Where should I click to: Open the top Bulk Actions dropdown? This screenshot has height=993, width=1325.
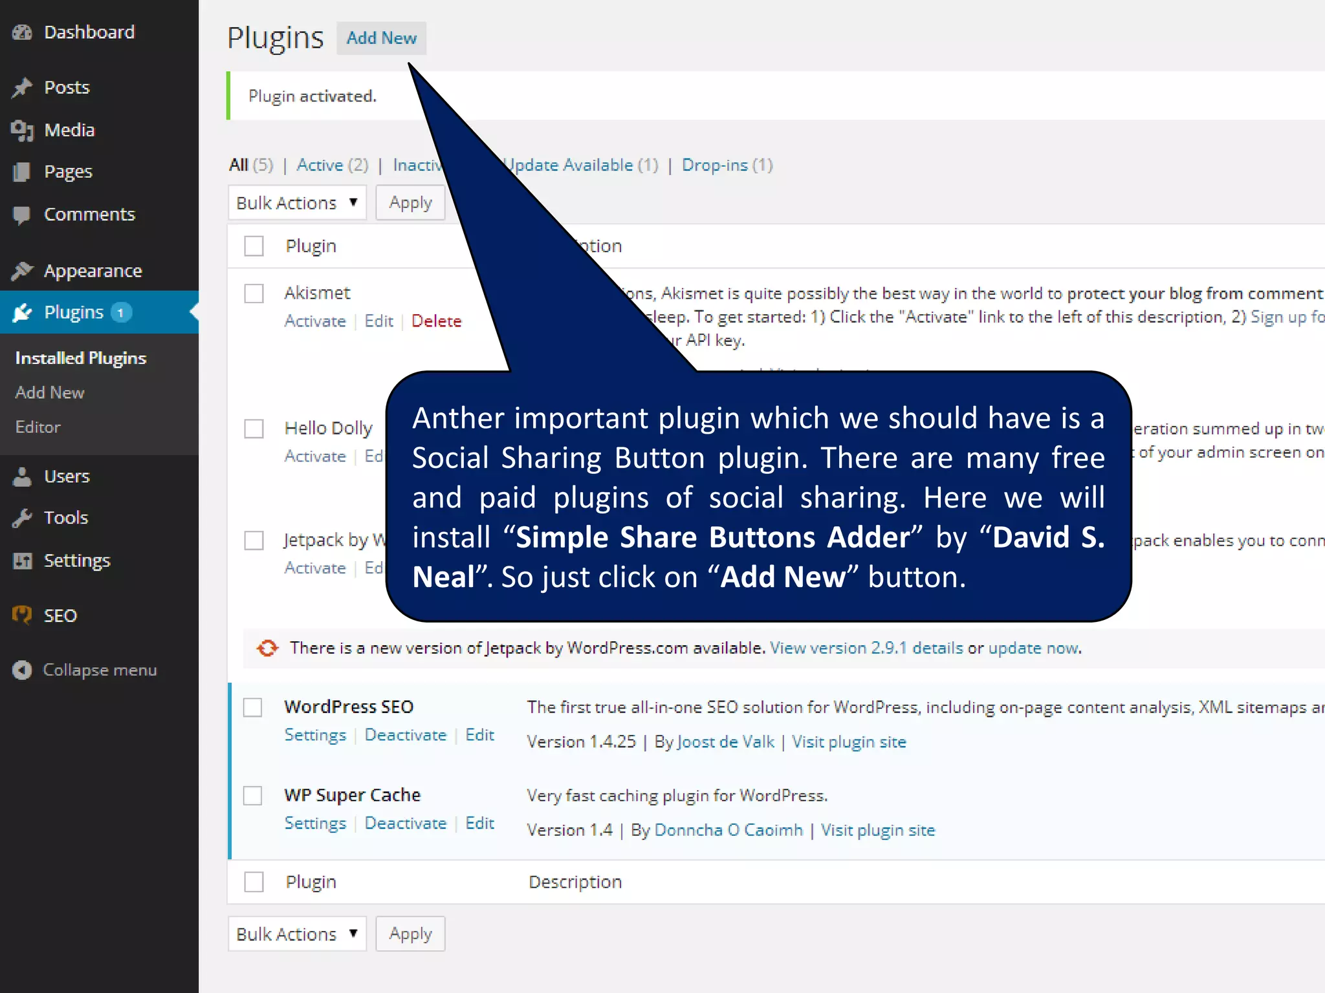pos(298,203)
